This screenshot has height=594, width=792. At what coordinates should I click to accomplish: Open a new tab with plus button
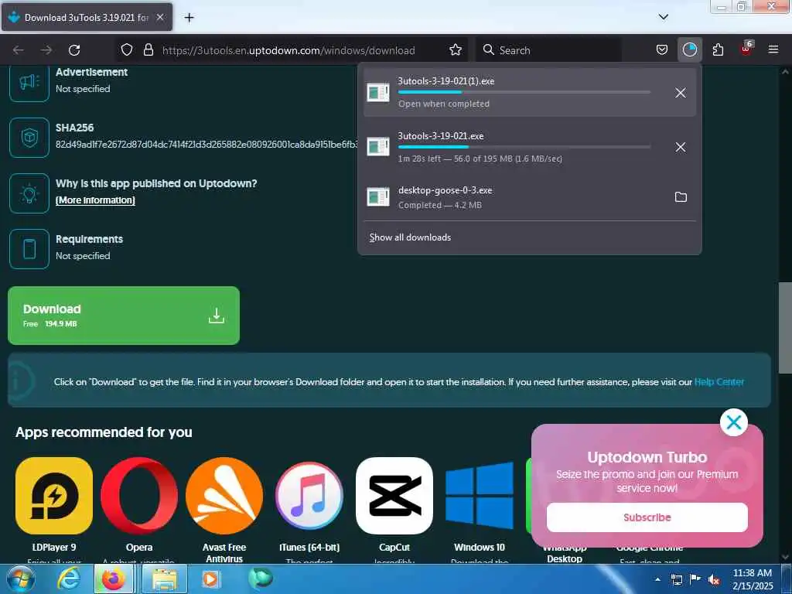189,18
